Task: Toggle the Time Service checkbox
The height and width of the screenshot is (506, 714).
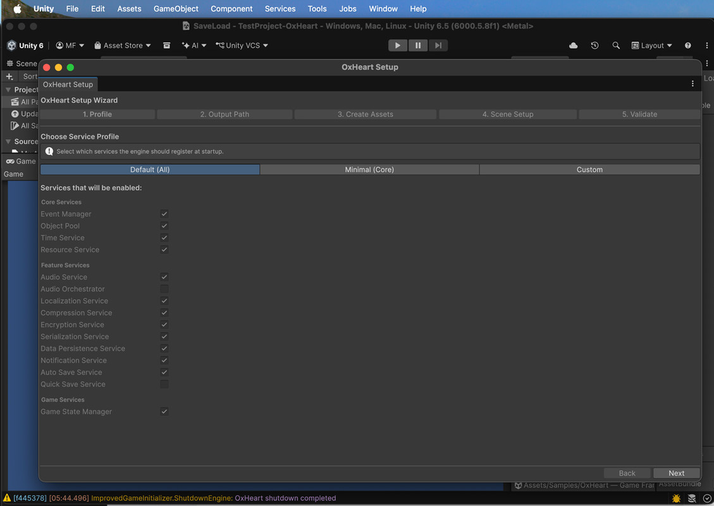Action: (x=164, y=238)
